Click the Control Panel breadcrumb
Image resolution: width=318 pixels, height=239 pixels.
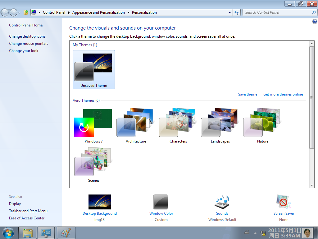pos(54,12)
